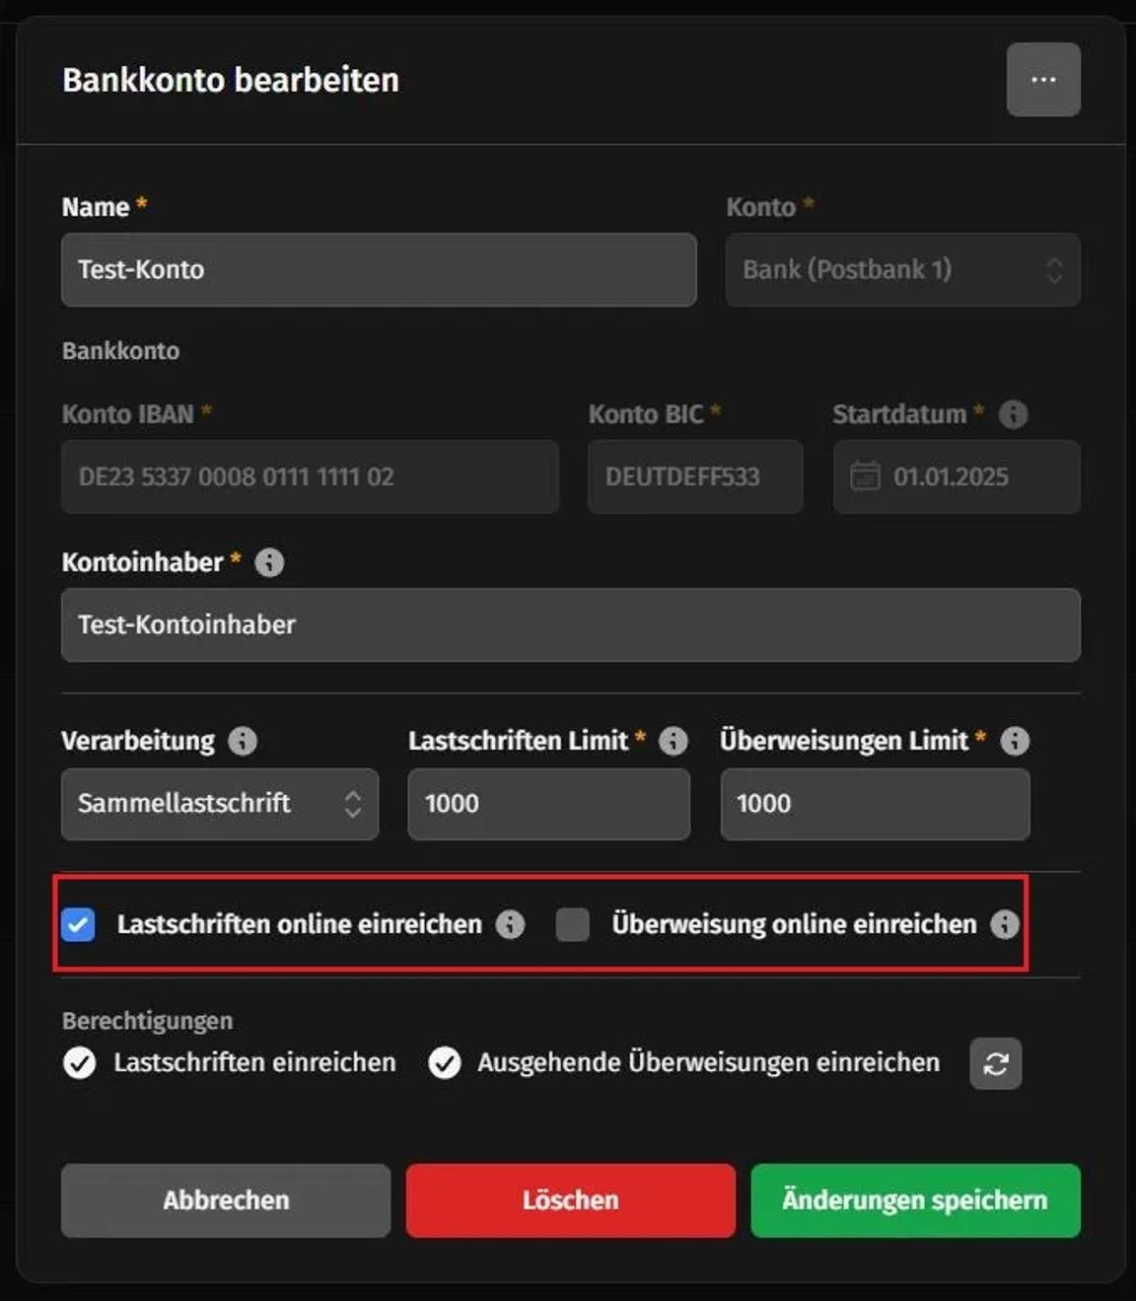Refresh permissions with the reload icon
Screen dimensions: 1136x1301
(996, 1063)
